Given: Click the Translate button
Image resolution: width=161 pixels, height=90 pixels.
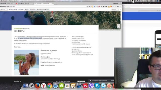Looking at the screenshot, I should tap(32, 10).
